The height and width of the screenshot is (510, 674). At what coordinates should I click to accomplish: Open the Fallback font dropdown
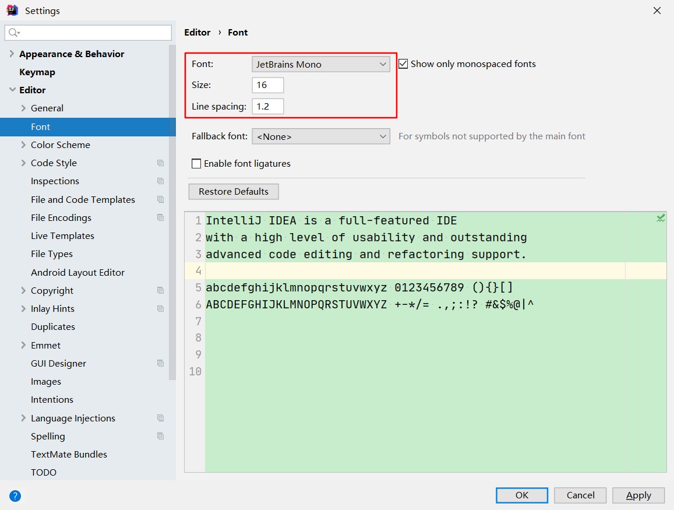click(x=321, y=136)
